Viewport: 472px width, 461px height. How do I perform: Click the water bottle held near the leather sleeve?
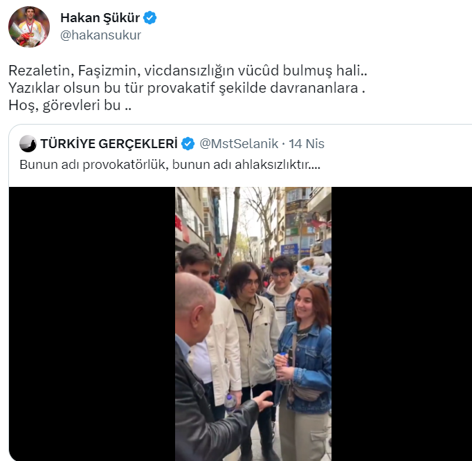pyautogui.click(x=230, y=402)
